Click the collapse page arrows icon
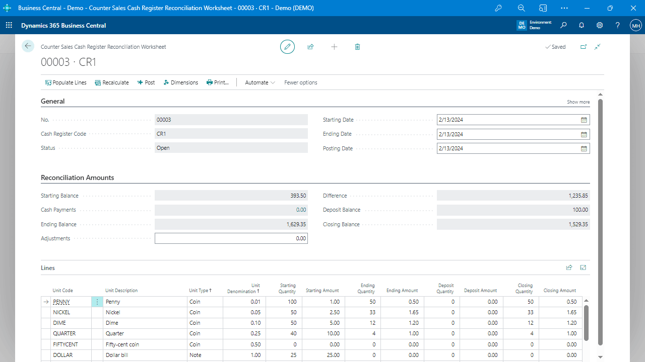Image resolution: width=645 pixels, height=362 pixels. [597, 47]
